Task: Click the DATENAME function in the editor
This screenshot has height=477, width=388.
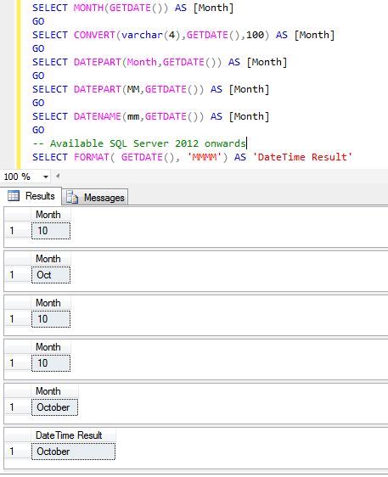Action: 98,116
